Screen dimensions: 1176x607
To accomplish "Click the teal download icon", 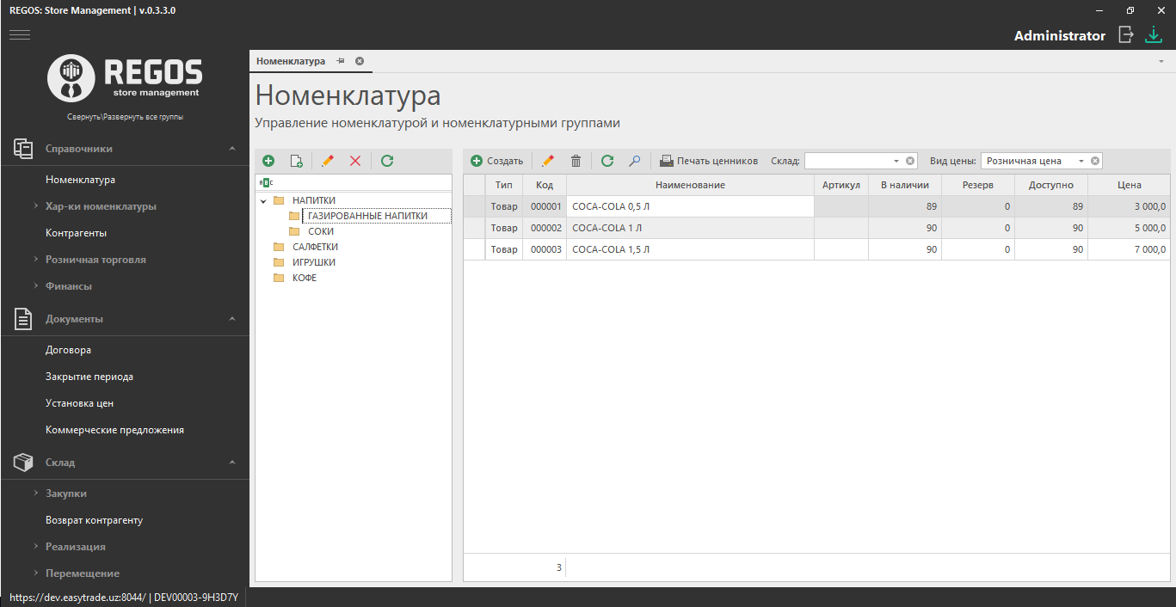I will click(1154, 35).
